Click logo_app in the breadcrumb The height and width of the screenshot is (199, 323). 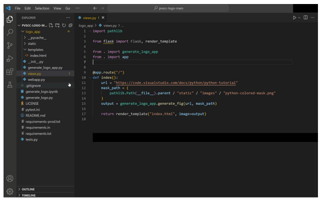(x=86, y=26)
